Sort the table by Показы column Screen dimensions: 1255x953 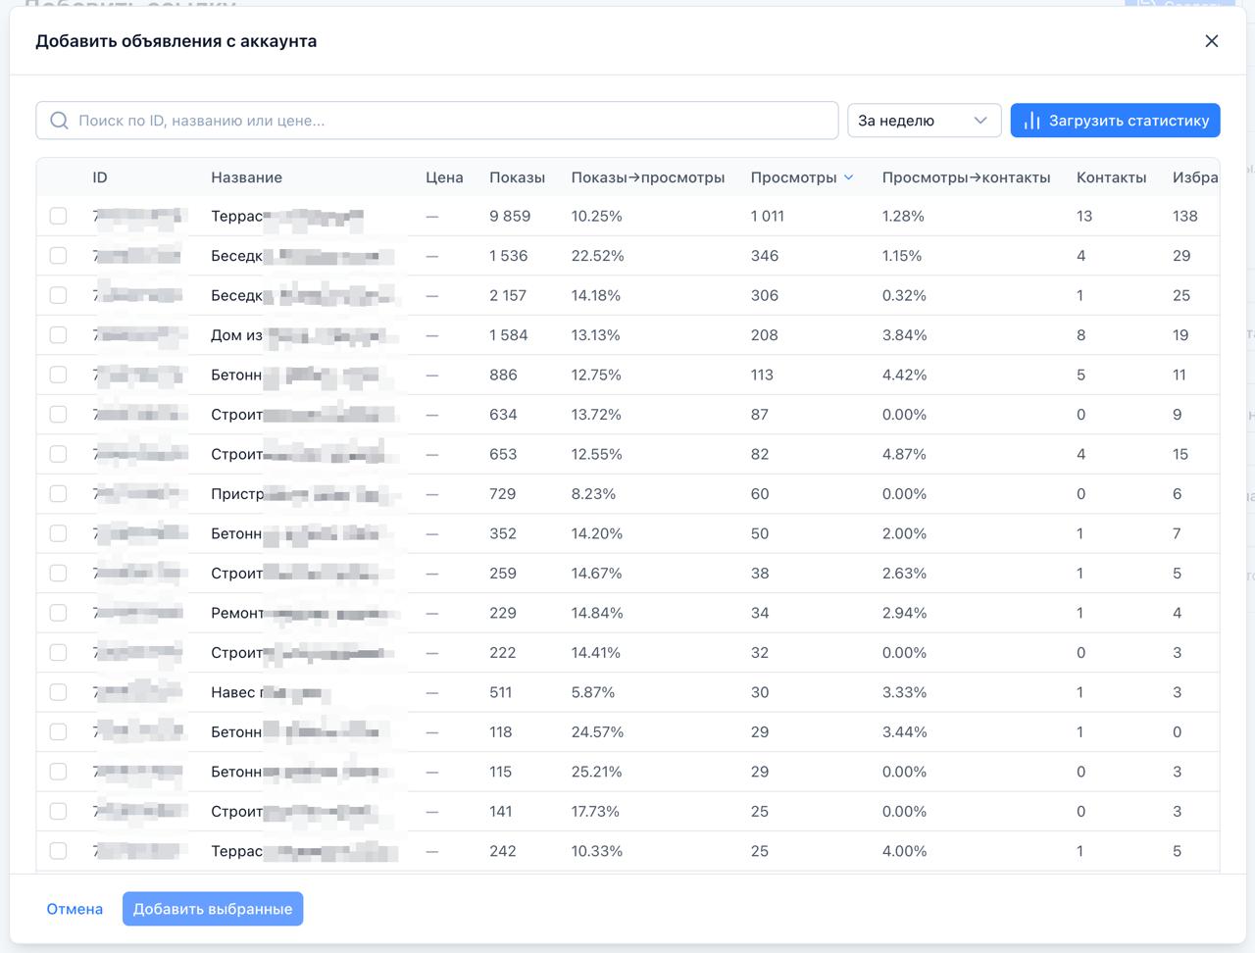click(x=517, y=177)
